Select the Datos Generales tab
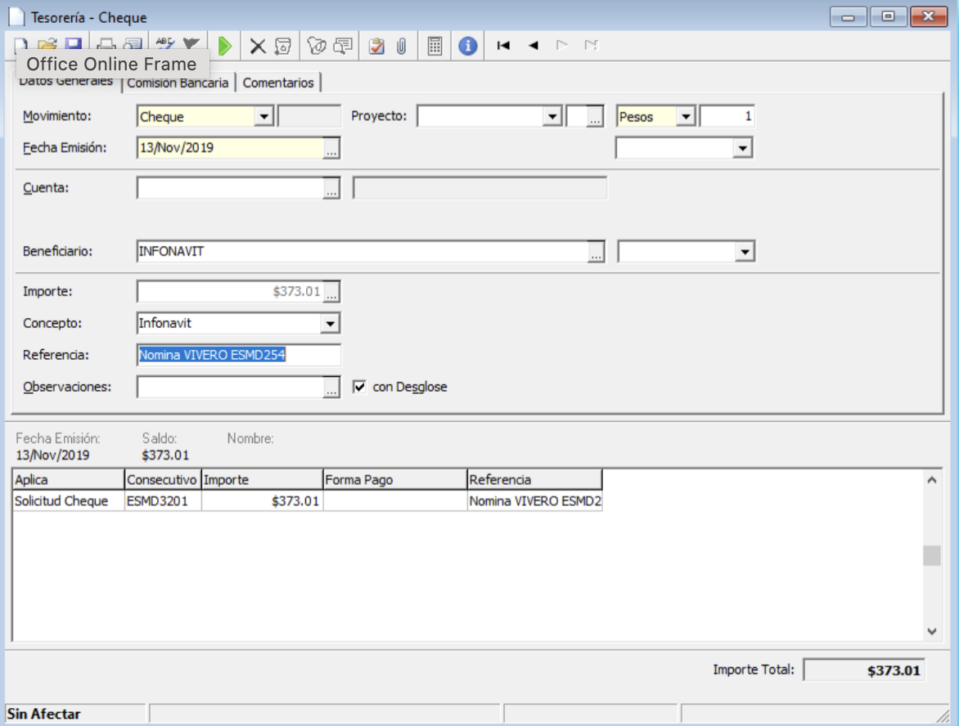The height and width of the screenshot is (726, 959). pos(66,81)
